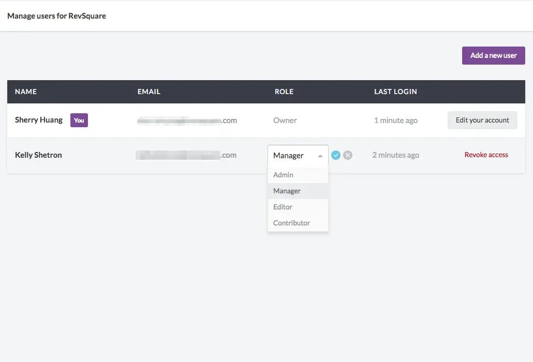Sort the table by NAME column
Screen dimensions: 533x362
click(x=26, y=92)
